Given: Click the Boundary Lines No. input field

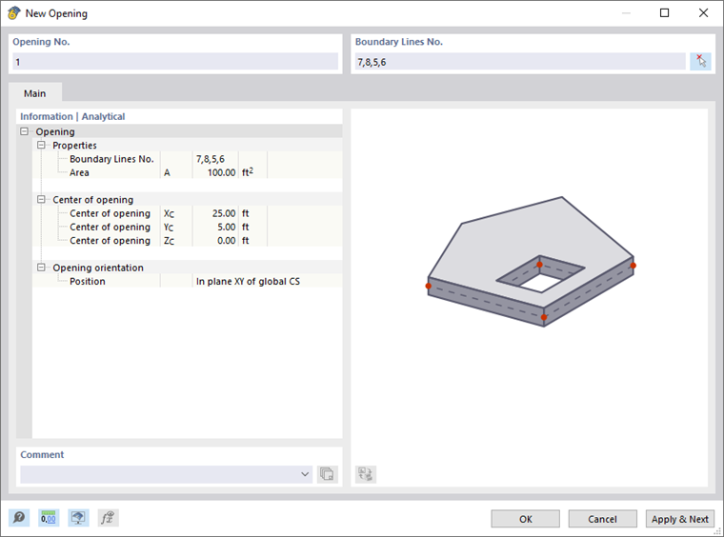Looking at the screenshot, I should coord(520,61).
